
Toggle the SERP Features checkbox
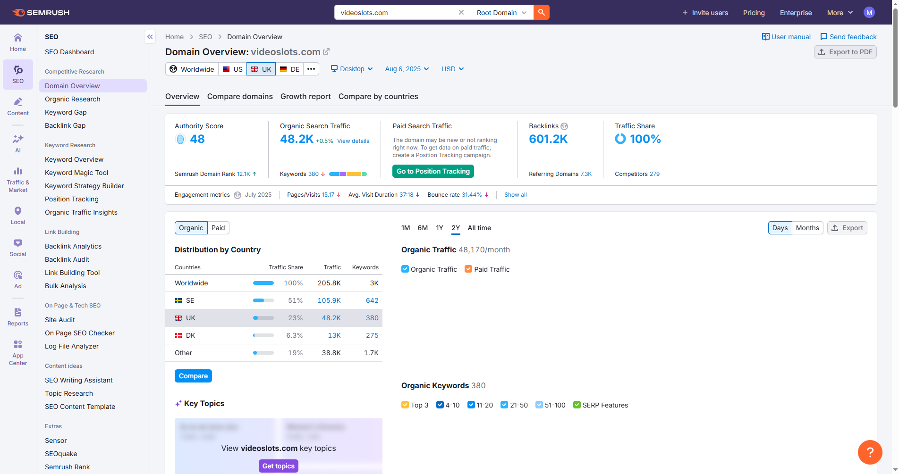(577, 405)
